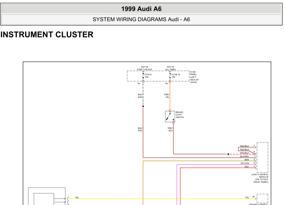The width and height of the screenshot is (285, 205).
Task: Click the 'INSTRUMENT CLUSTER' heading
Action: coord(47,35)
